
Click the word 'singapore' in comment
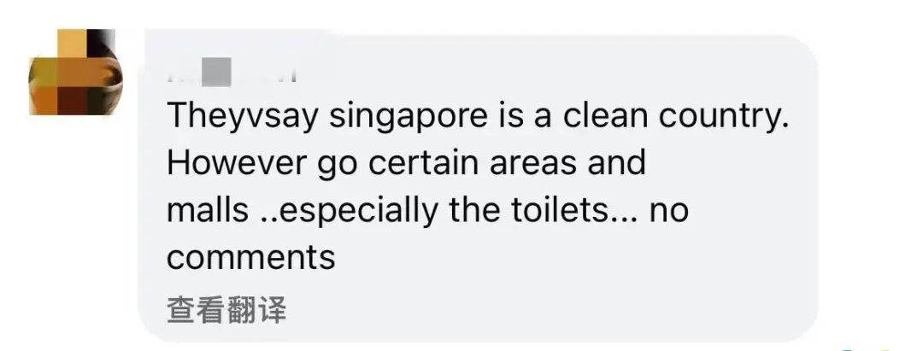point(408,118)
